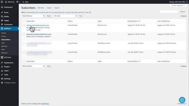This screenshot has width=189, height=106.
Task: View Trash (3) subscribers
Action: (x=88, y=12)
